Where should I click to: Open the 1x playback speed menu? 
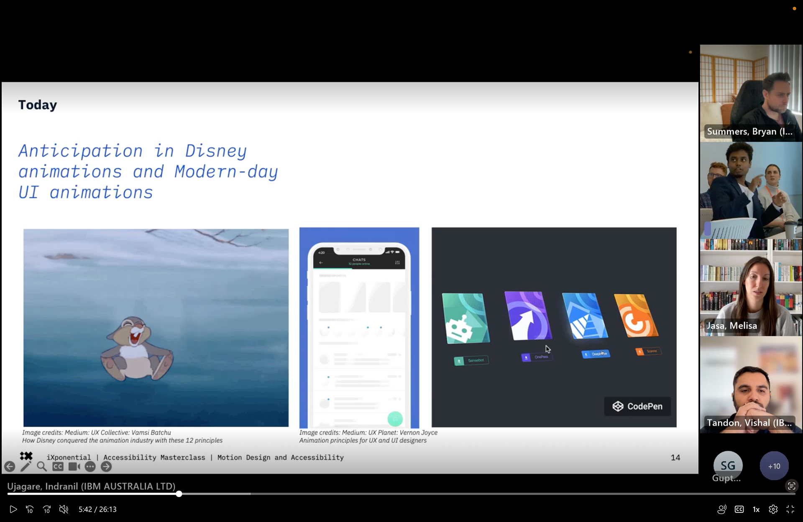756,509
